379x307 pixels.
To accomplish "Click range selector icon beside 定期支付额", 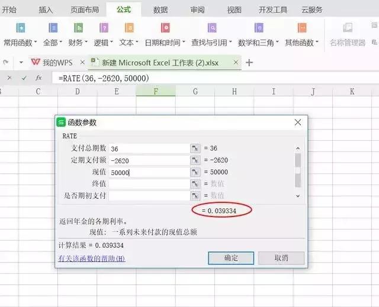I will click(x=195, y=160).
